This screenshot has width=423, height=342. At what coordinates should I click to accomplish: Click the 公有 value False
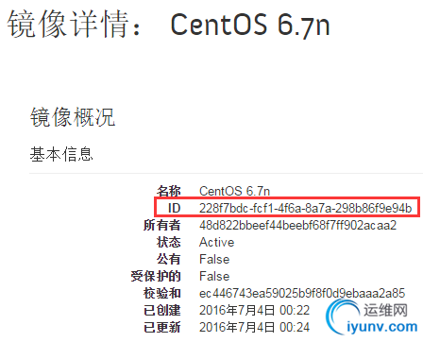coord(214,259)
